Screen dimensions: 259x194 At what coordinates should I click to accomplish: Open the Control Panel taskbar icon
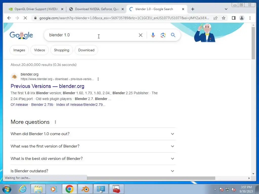pyautogui.click(x=101, y=189)
